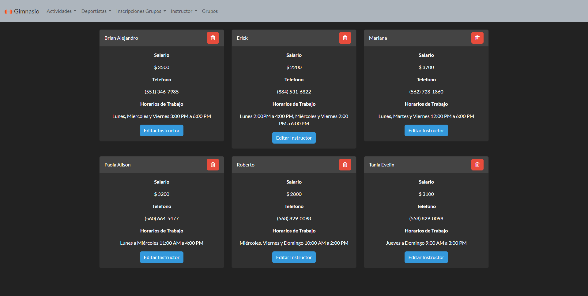Click schedule Miércoles, Viernes y Domingo 10:00 AM
This screenshot has height=296, width=588.
(294, 243)
